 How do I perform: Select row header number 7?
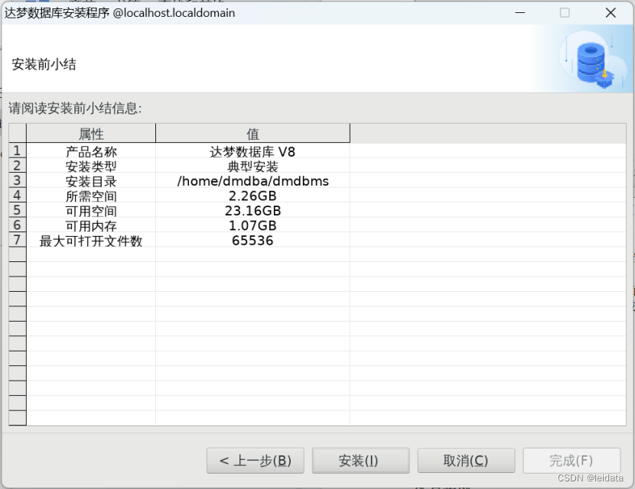coord(18,240)
